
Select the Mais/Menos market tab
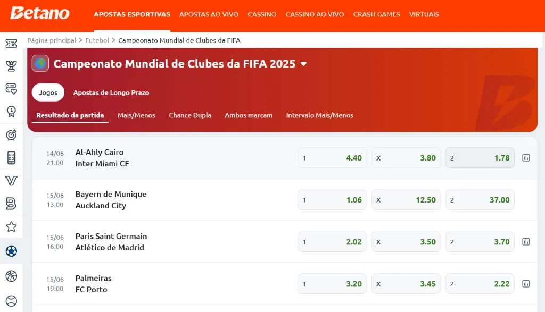point(136,115)
